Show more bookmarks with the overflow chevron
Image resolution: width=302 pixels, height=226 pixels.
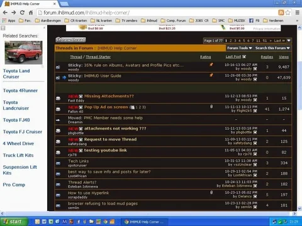(x=297, y=21)
